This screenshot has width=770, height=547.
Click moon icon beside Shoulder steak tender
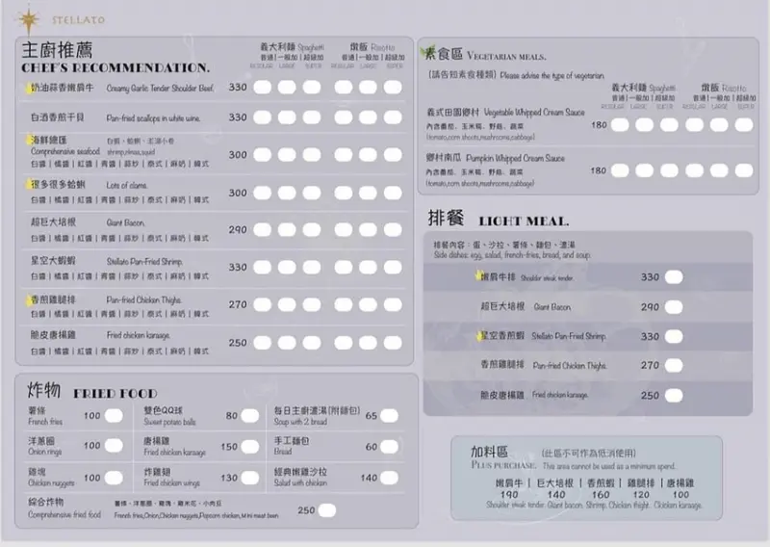pos(476,276)
